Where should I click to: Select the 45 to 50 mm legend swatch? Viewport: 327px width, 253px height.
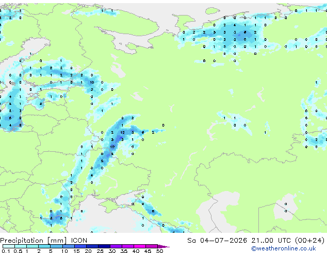pyautogui.click(x=152, y=246)
